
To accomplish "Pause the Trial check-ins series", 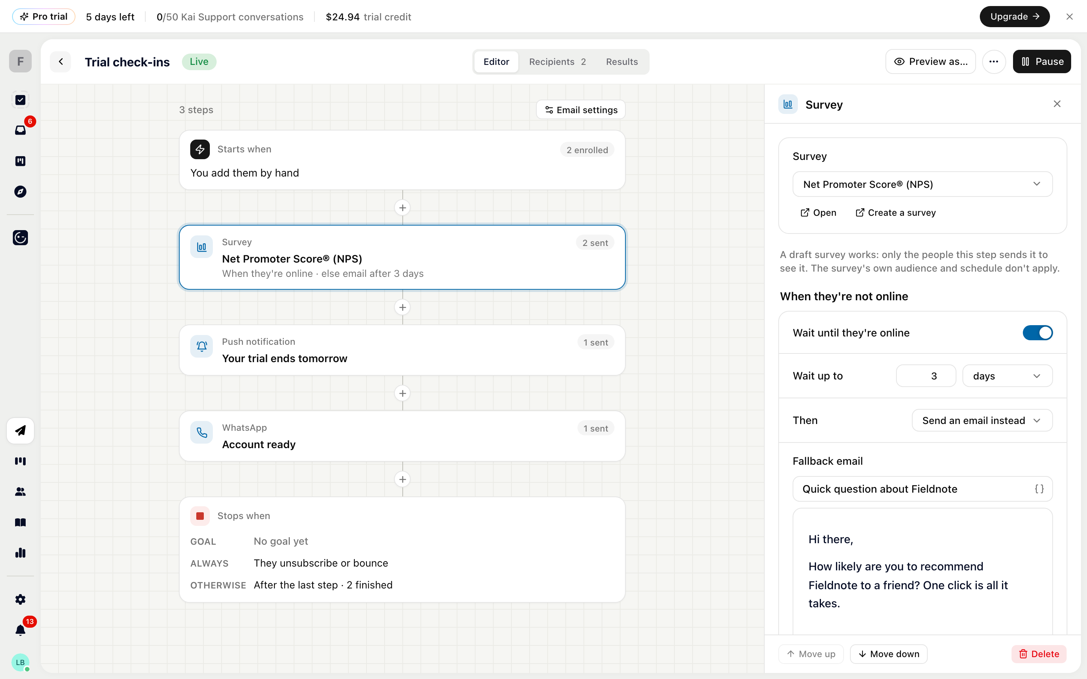I will 1042,61.
